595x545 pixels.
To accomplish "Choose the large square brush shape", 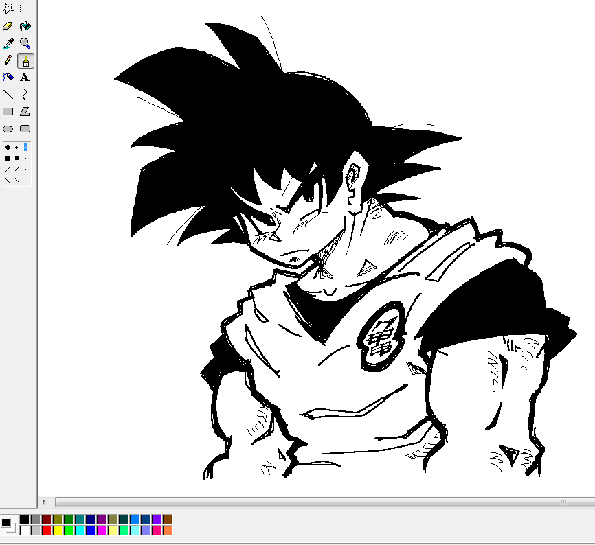I will pyautogui.click(x=8, y=159).
